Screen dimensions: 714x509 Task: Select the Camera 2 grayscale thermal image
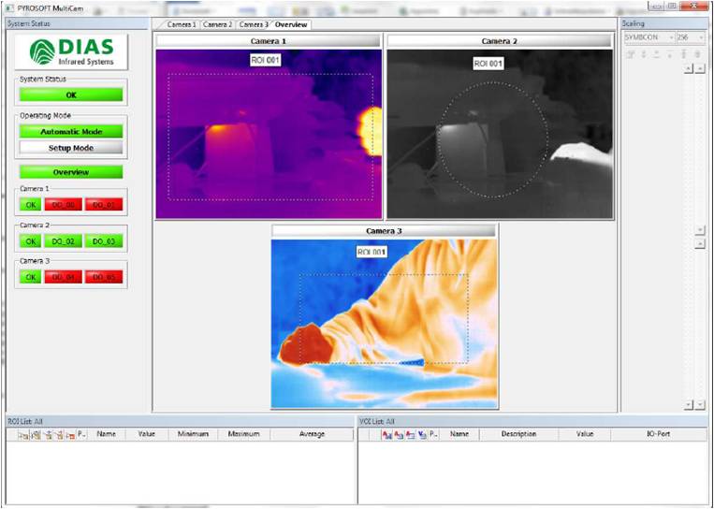point(500,134)
